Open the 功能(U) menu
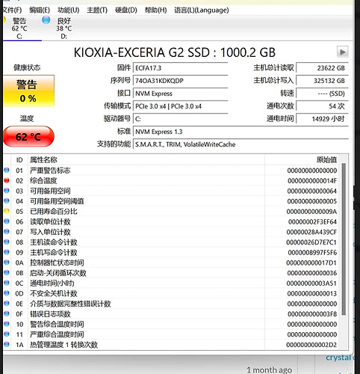The height and width of the screenshot is (374, 360). [69, 10]
